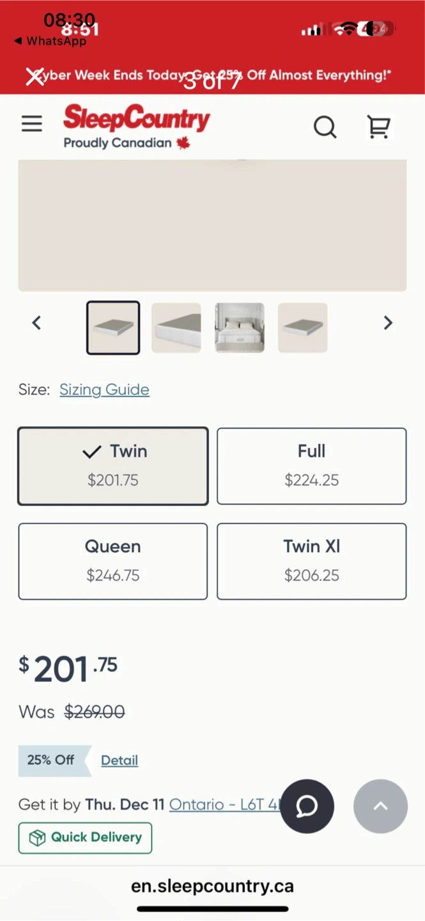
Task: Select the Twin size option
Action: [x=113, y=466]
